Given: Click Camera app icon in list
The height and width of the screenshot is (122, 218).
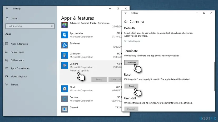Looking at the screenshot, I should coord(65,65).
